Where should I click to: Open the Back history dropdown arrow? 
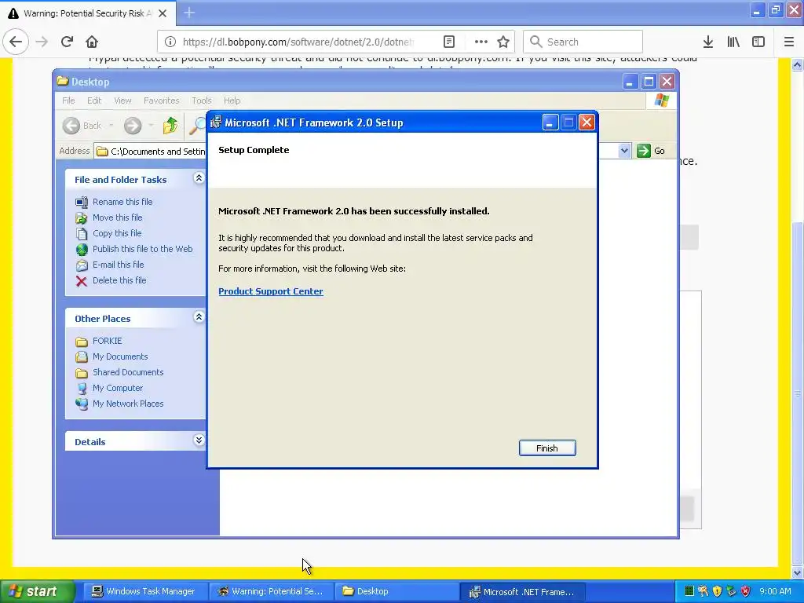click(x=111, y=126)
